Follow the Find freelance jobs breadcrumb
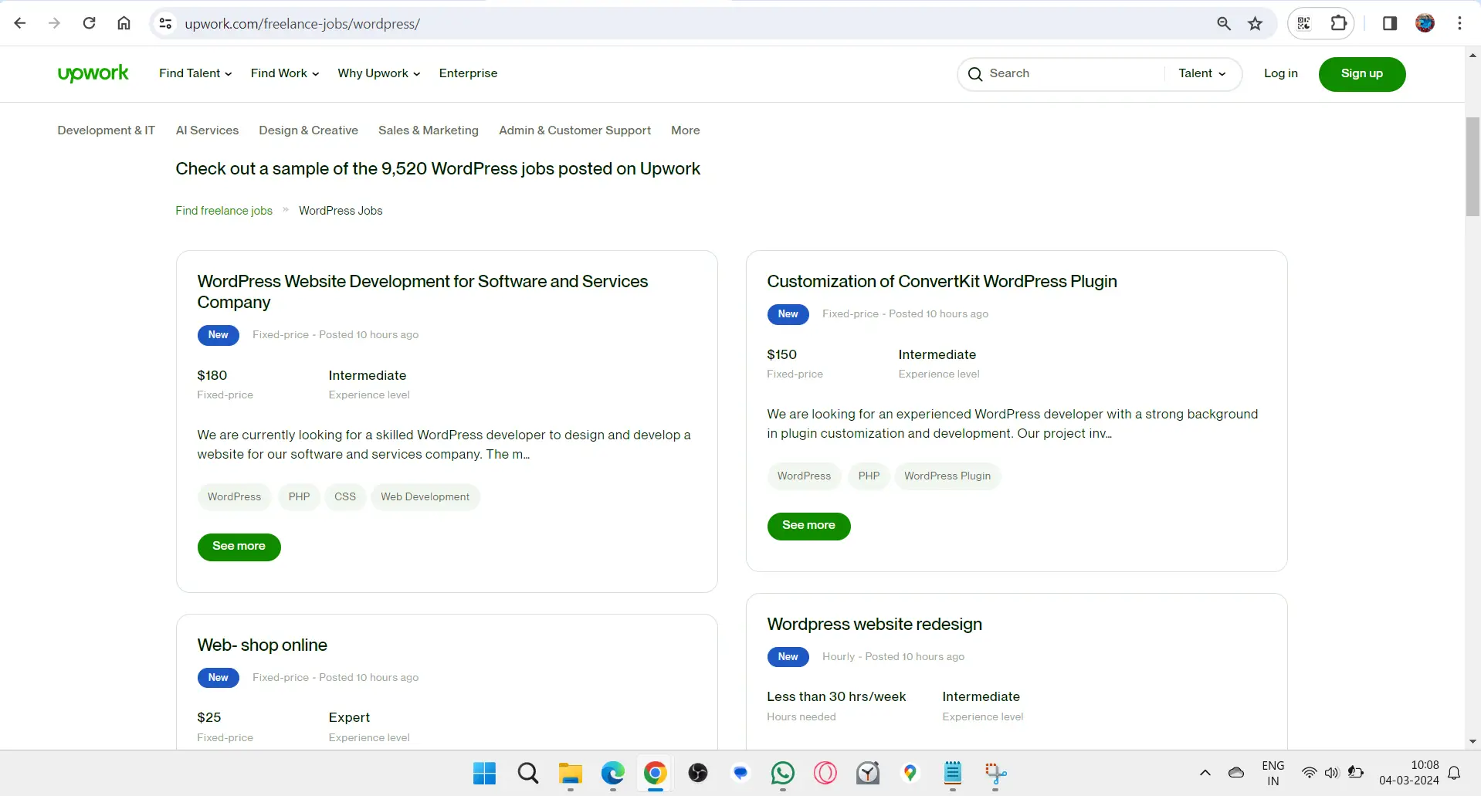The image size is (1481, 796). point(224,211)
